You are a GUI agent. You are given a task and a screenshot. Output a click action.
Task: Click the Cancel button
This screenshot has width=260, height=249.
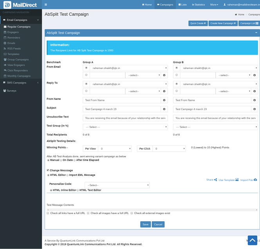pos(158,224)
